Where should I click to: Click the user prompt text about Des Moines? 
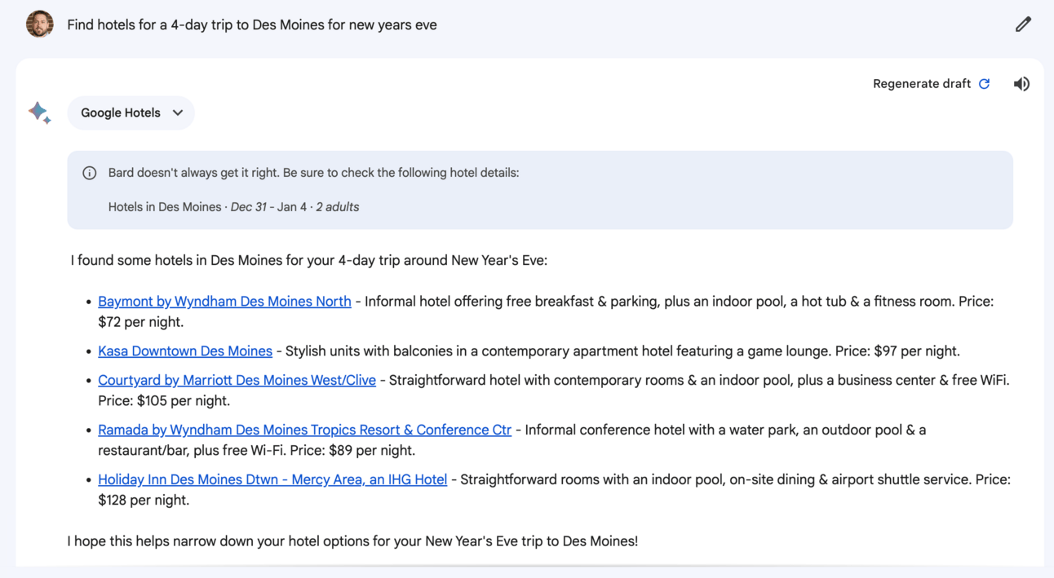tap(252, 25)
